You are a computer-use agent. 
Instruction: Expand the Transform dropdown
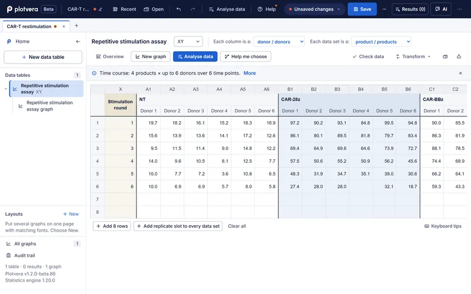(413, 56)
